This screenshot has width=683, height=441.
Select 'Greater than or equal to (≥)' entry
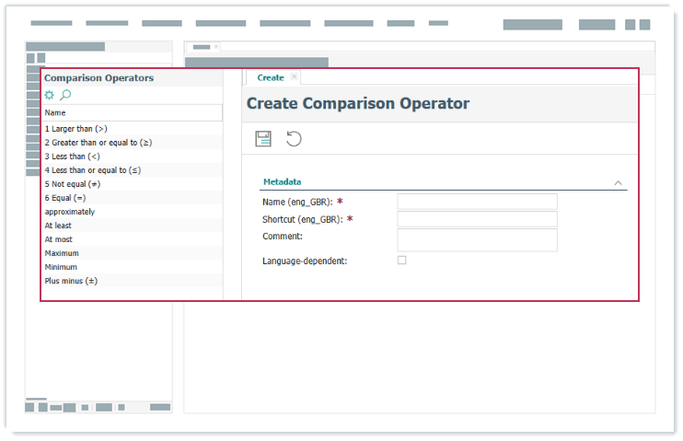pyautogui.click(x=98, y=143)
